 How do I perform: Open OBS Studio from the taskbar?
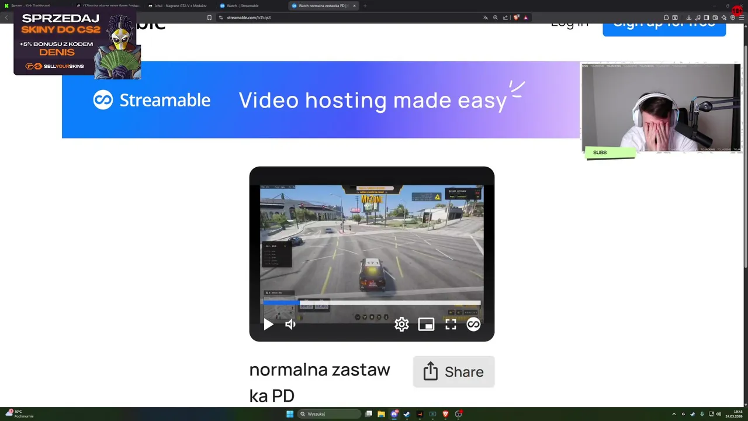point(459,414)
